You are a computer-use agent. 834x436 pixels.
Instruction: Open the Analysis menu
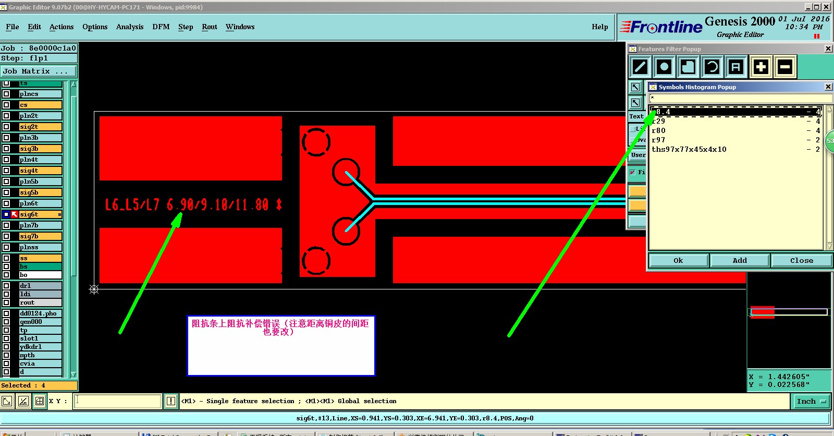130,27
